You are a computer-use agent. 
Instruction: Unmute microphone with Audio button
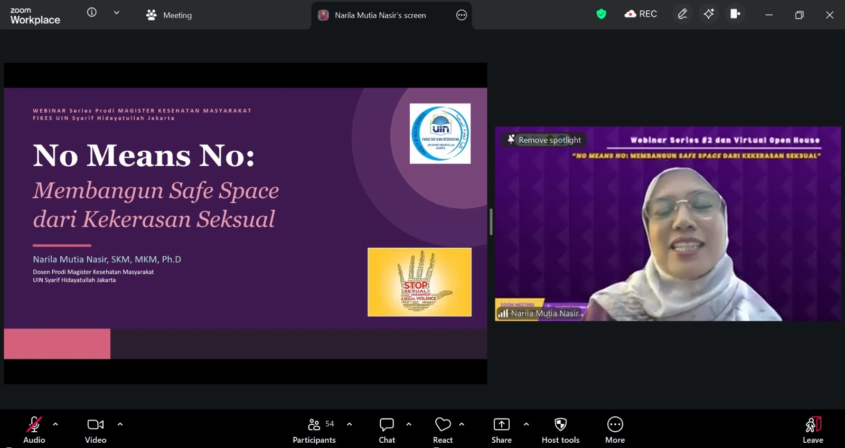click(34, 430)
